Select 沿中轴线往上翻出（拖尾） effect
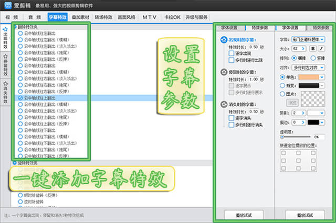336x223 pixels. coord(44,117)
